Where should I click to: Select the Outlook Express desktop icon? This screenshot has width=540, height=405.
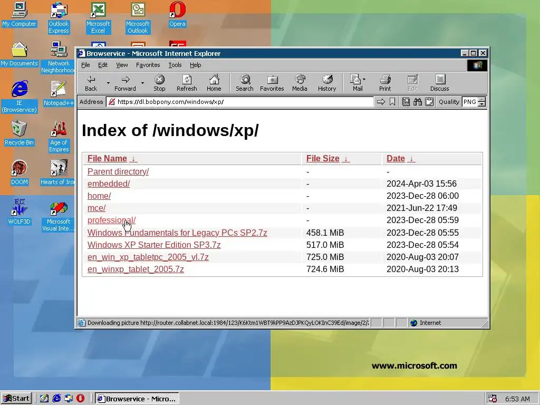pyautogui.click(x=59, y=18)
